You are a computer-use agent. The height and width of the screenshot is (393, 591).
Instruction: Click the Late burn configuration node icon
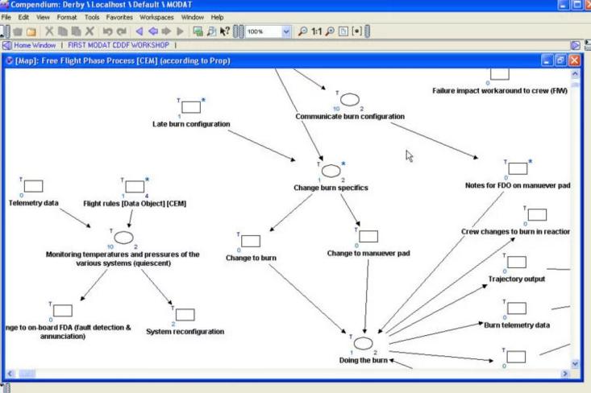[x=191, y=107]
